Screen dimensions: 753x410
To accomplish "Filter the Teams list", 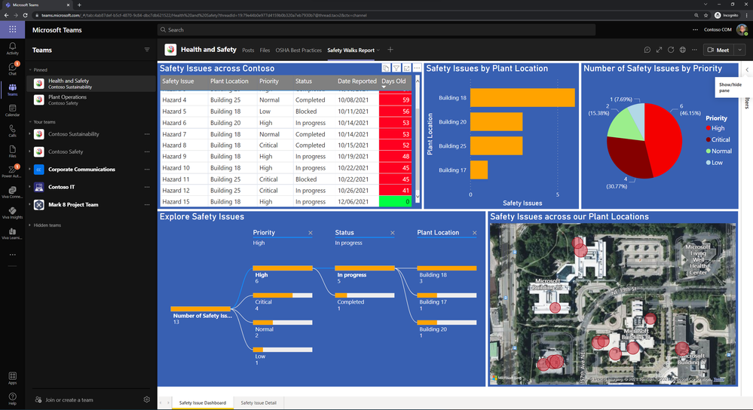I will tap(147, 50).
